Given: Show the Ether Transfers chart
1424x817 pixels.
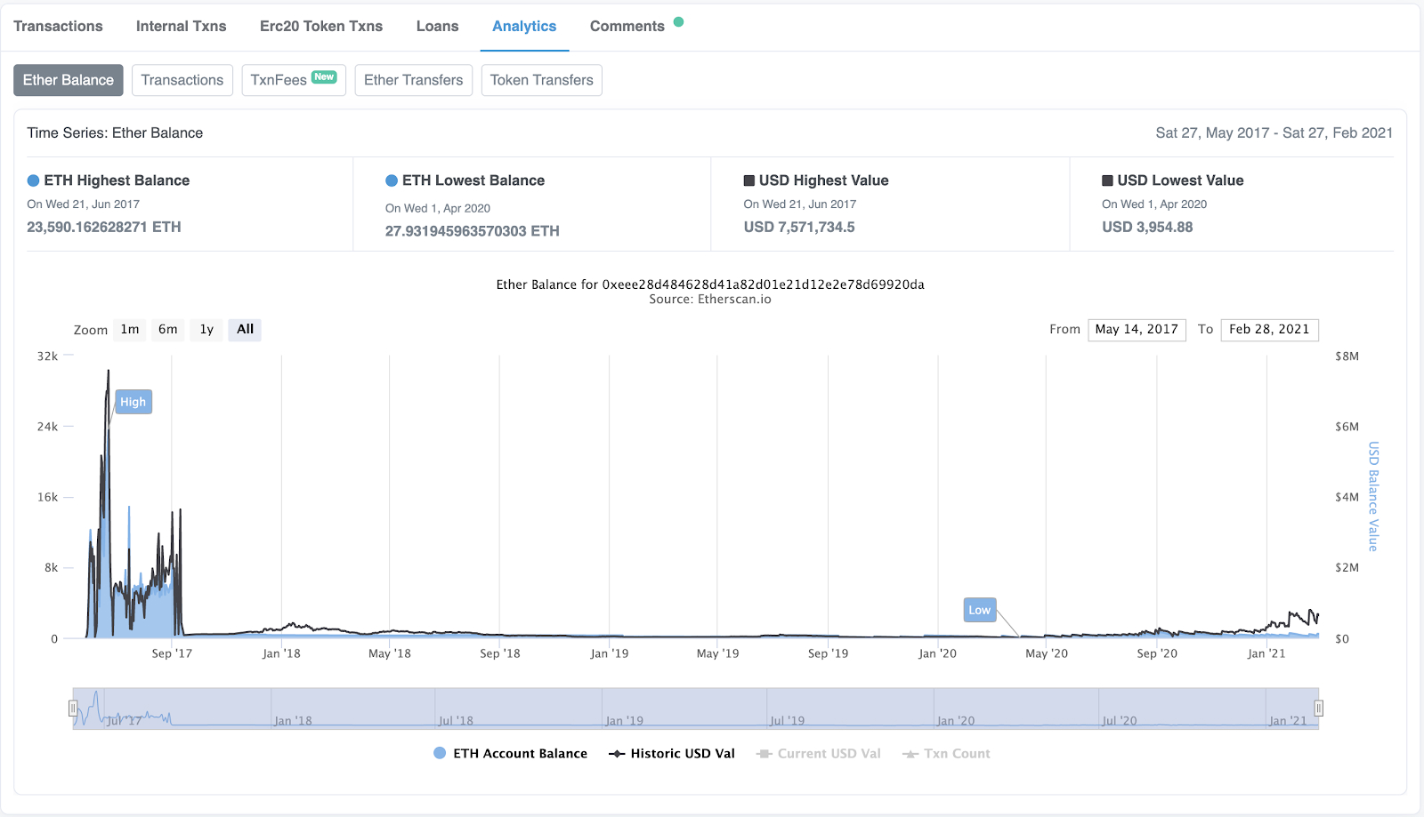Looking at the screenshot, I should (x=414, y=80).
